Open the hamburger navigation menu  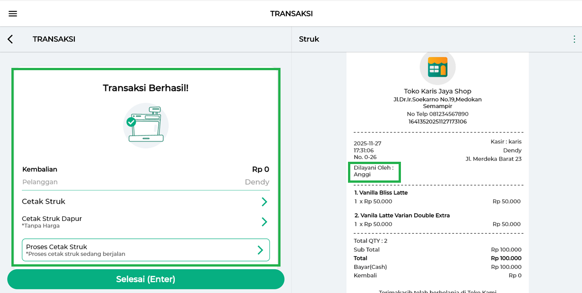(x=13, y=14)
